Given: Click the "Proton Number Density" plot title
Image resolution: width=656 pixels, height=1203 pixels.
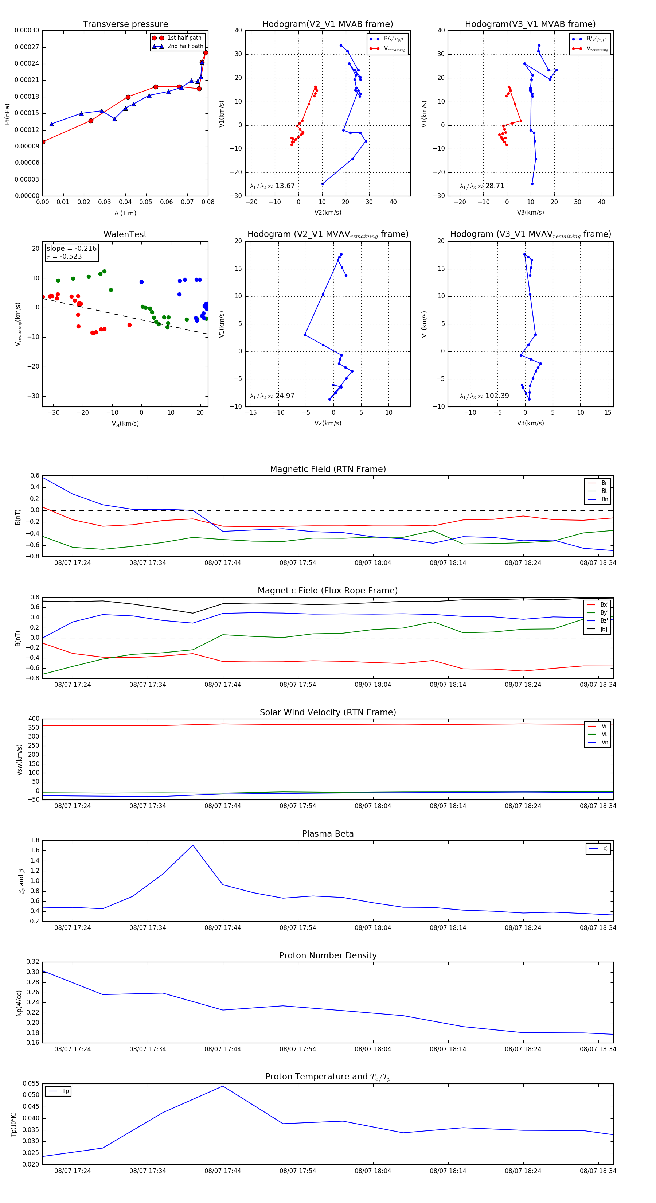Looking at the screenshot, I should (x=328, y=955).
